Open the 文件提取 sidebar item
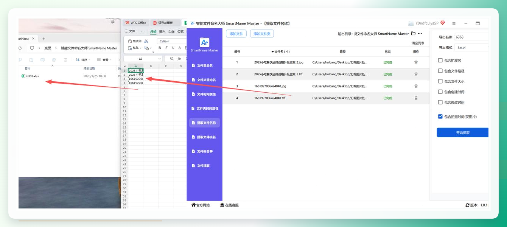The height and width of the screenshot is (227, 507). click(204, 166)
